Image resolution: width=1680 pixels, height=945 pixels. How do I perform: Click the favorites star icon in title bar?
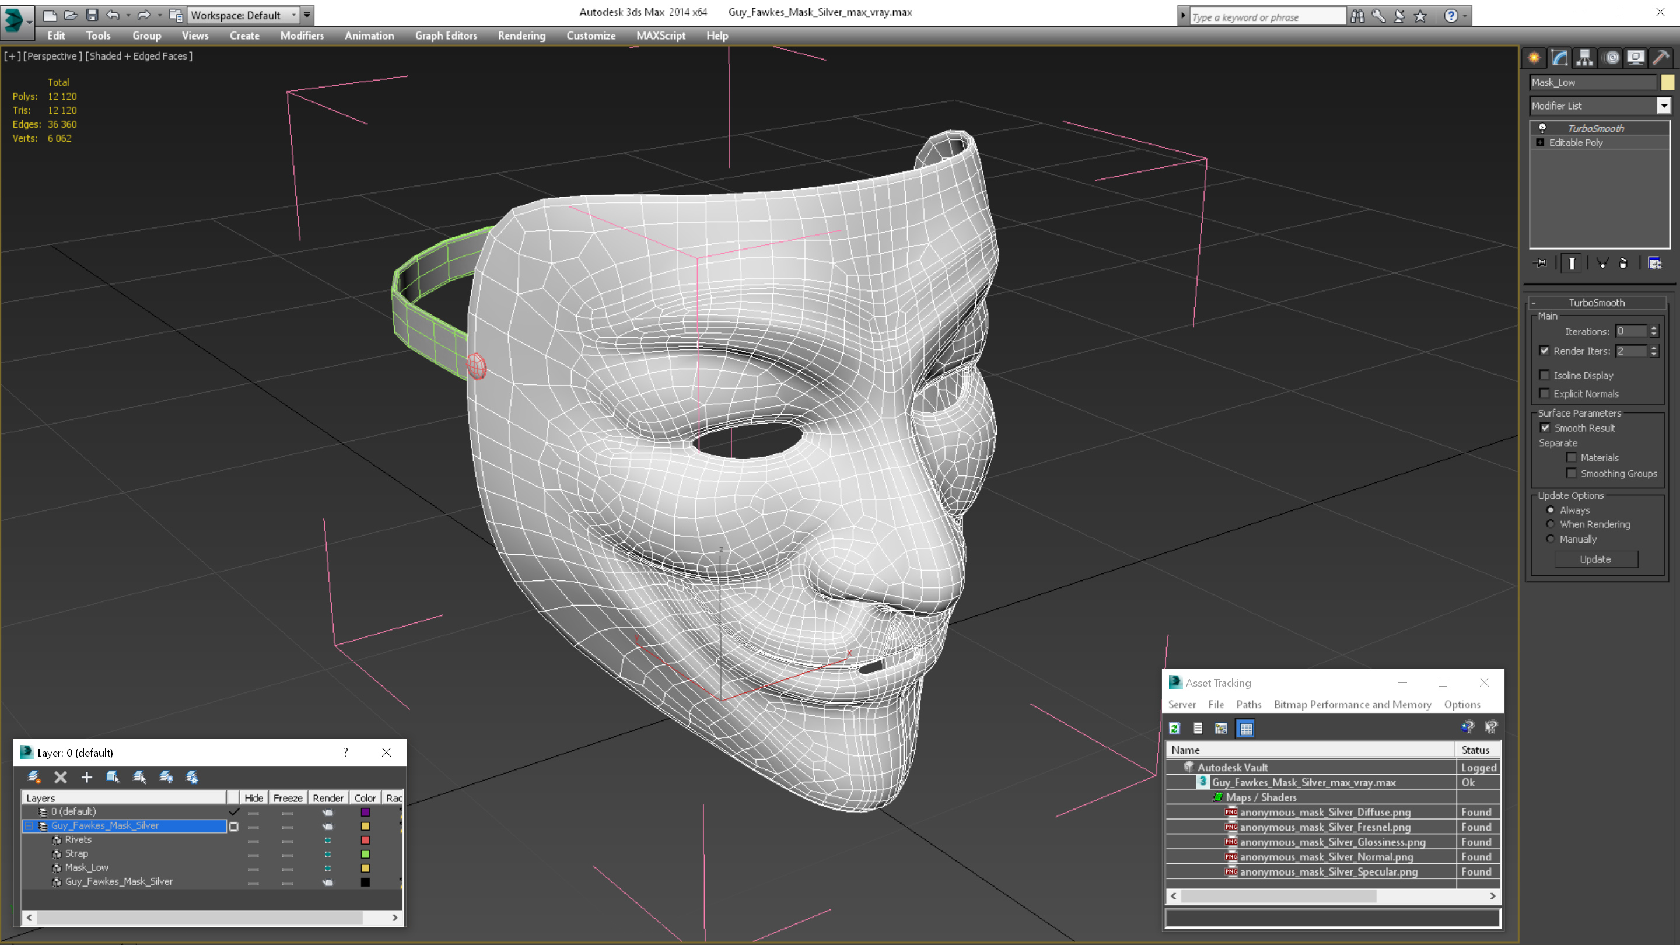coord(1420,16)
